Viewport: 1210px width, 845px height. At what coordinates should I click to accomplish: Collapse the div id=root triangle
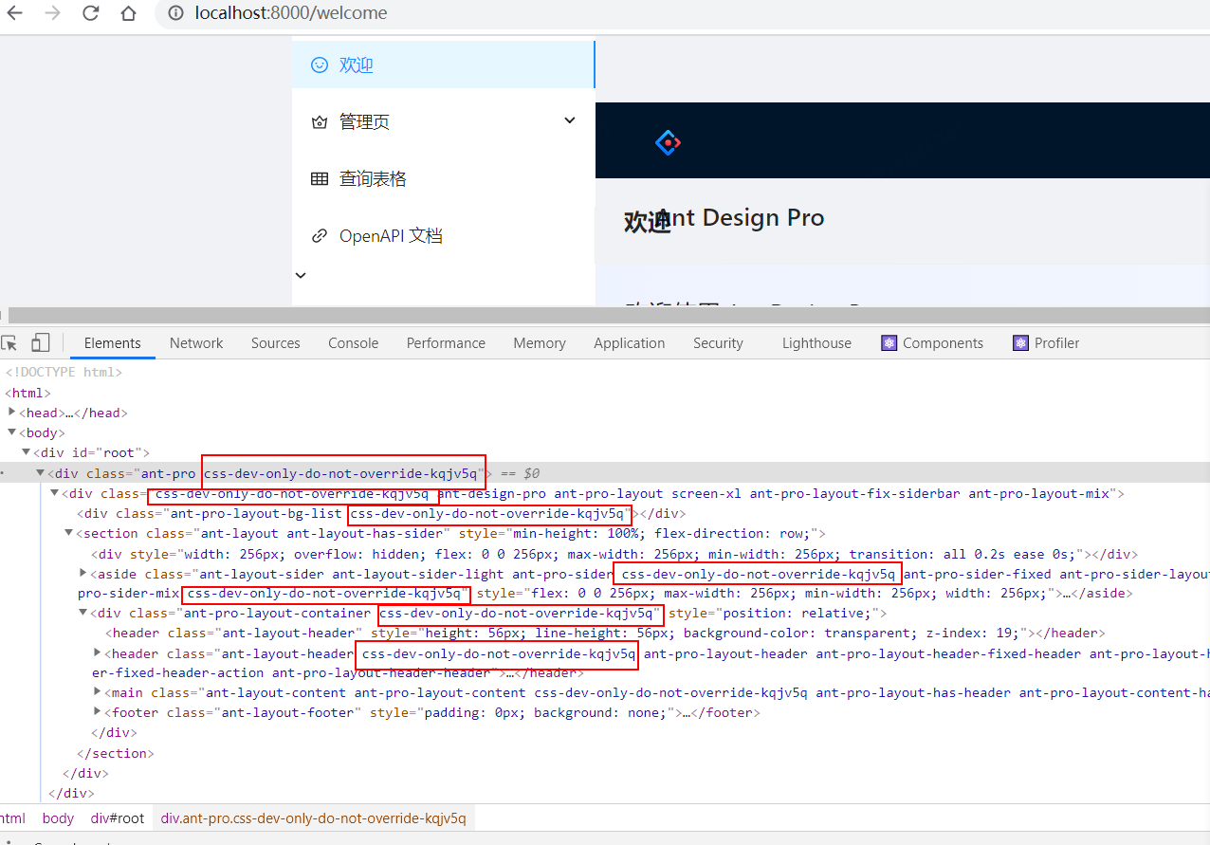tap(26, 452)
